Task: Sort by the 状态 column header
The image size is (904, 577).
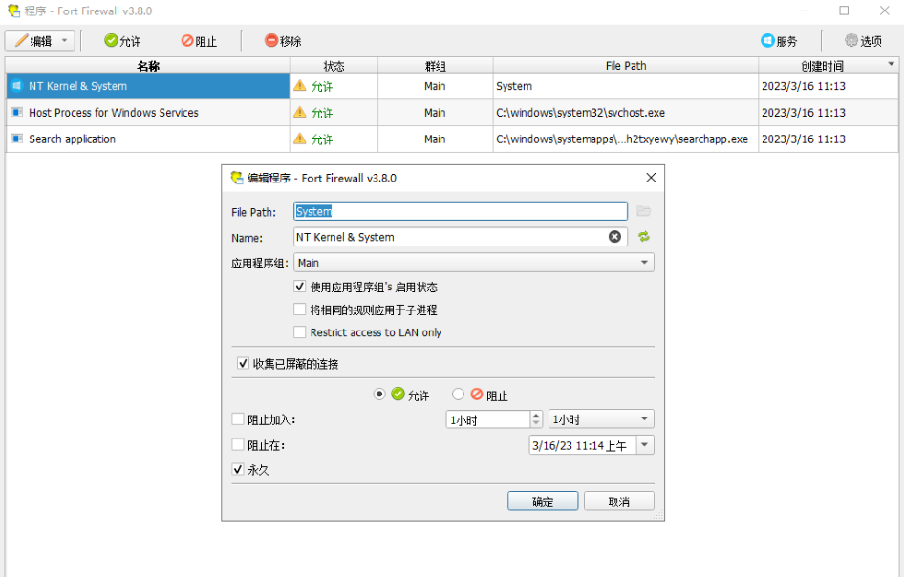Action: click(334, 66)
